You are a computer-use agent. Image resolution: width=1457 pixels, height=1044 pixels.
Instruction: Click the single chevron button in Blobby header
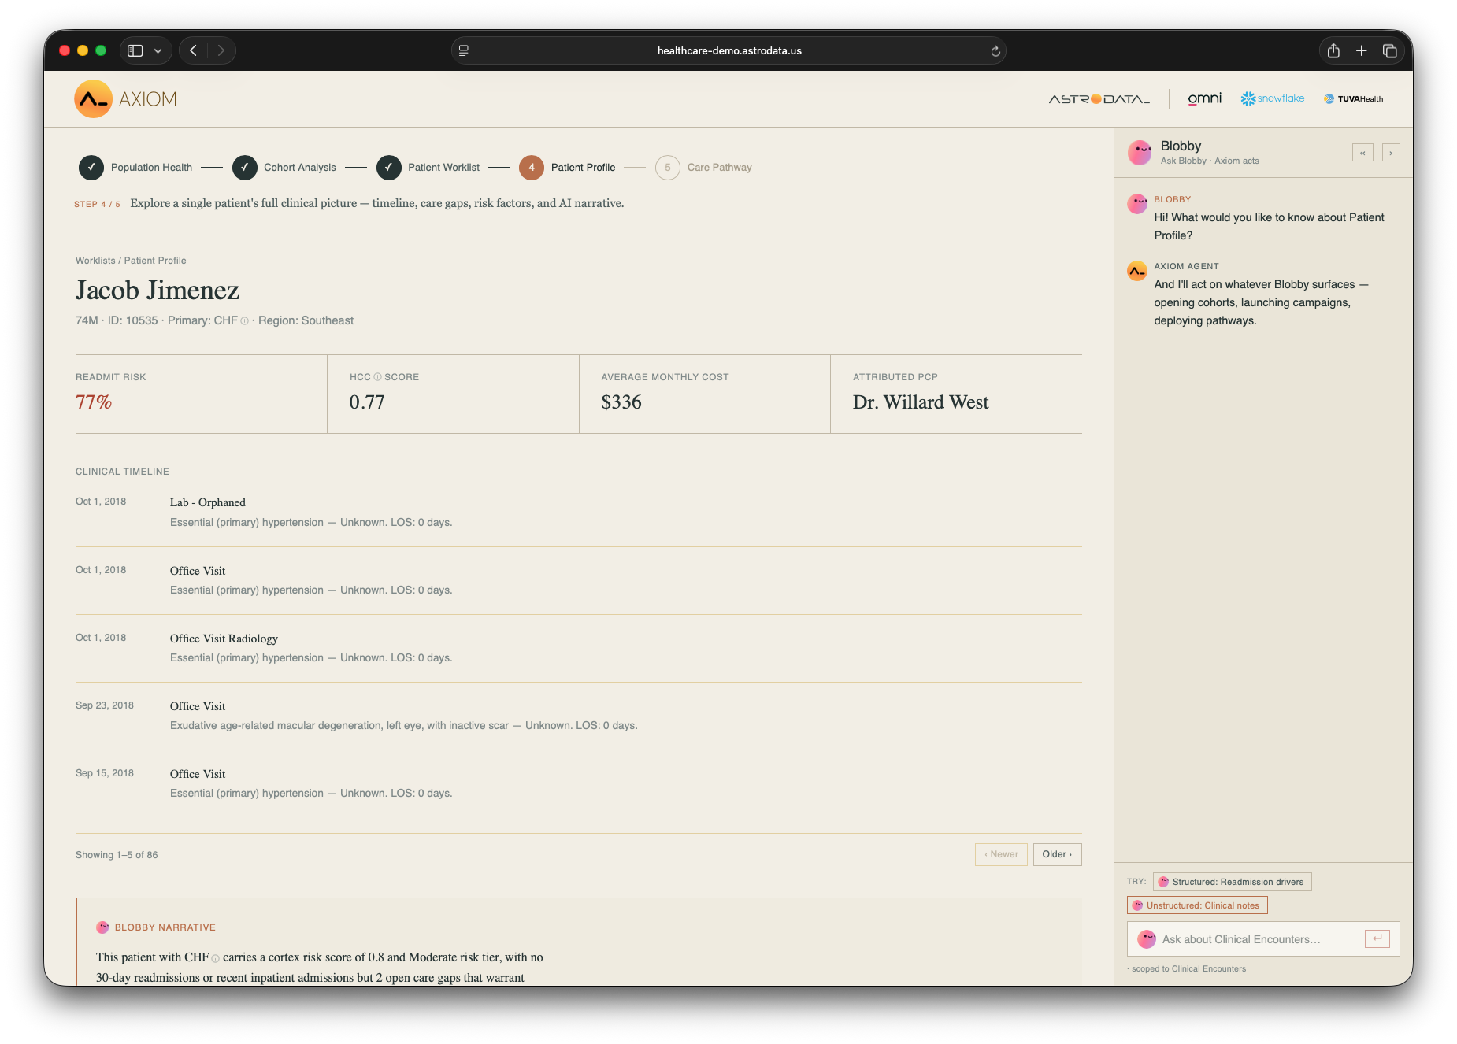1391,153
